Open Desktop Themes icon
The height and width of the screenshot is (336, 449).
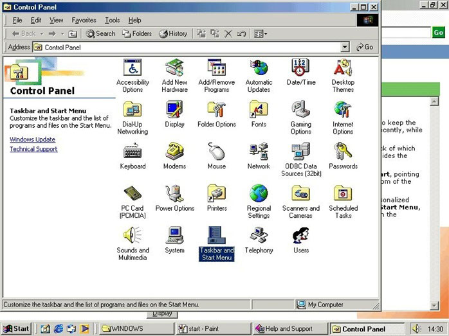pos(343,67)
